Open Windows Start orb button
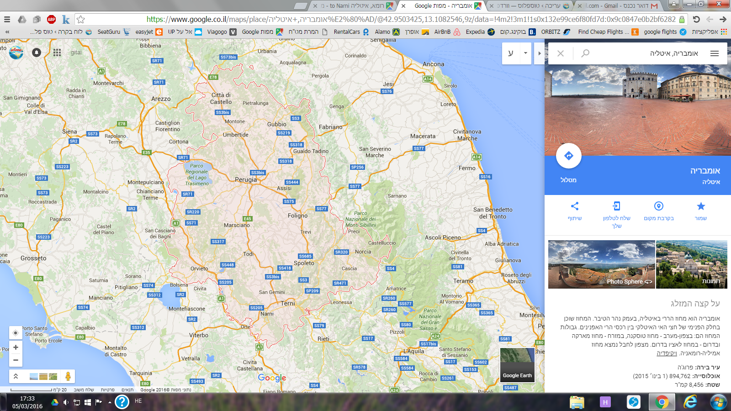 (718, 402)
